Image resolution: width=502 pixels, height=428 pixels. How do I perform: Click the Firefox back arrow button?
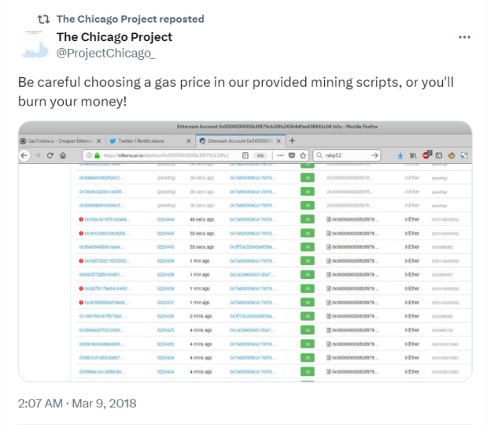(x=24, y=155)
